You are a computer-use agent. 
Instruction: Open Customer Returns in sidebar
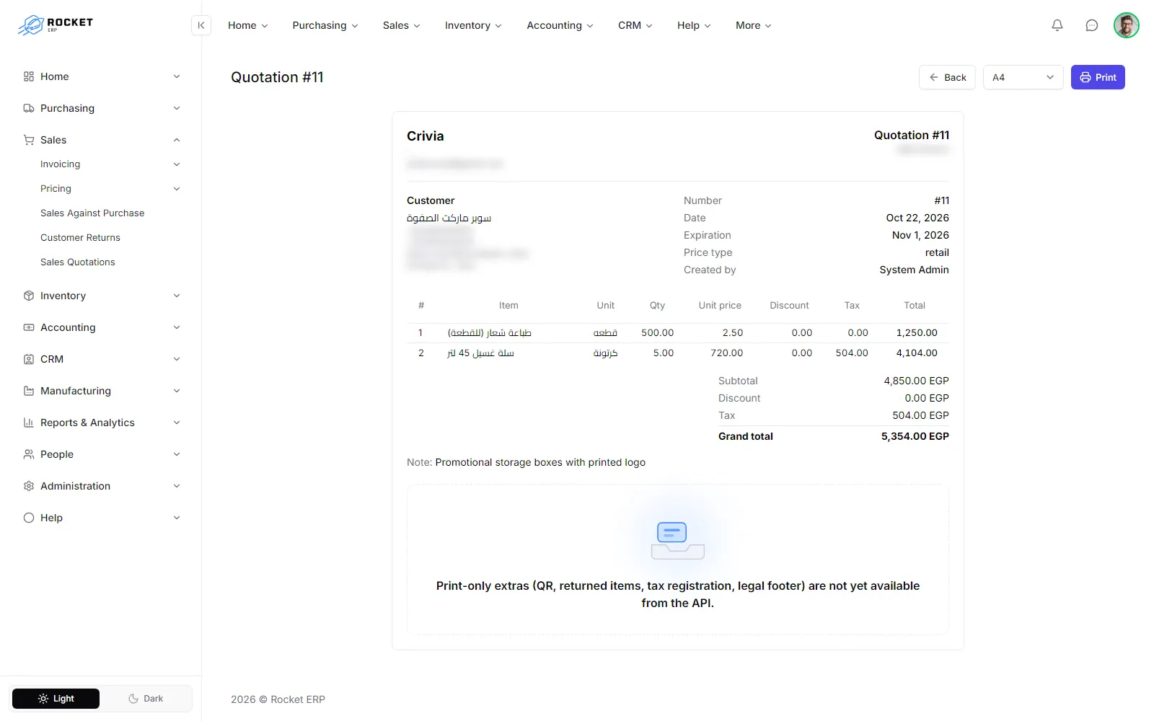[x=80, y=237]
